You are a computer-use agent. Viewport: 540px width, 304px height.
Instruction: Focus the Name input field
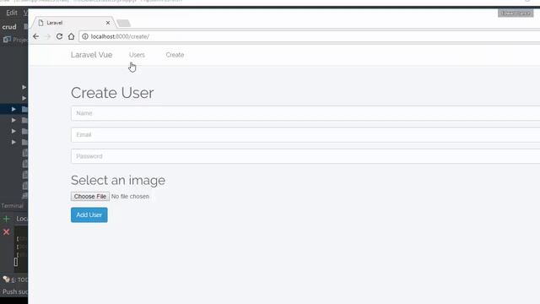[305, 113]
